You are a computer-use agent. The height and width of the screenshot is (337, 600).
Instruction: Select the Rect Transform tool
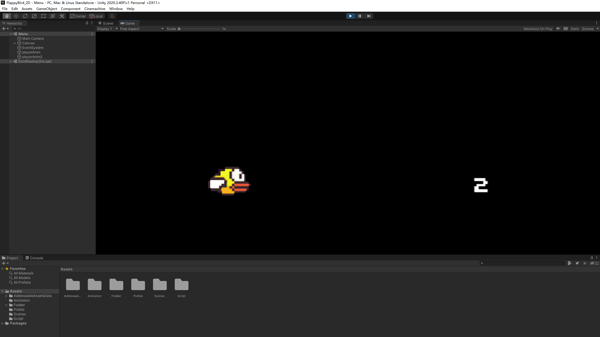(x=43, y=16)
